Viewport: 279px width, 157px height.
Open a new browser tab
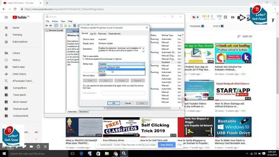pyautogui.click(x=47, y=3)
